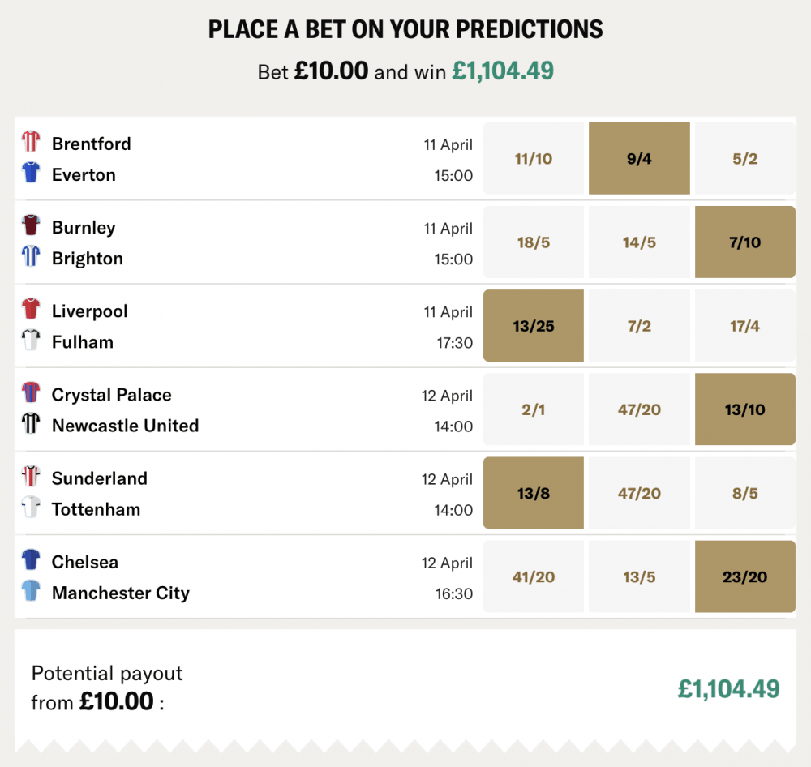Click the Sunderland club crest icon

(x=32, y=477)
